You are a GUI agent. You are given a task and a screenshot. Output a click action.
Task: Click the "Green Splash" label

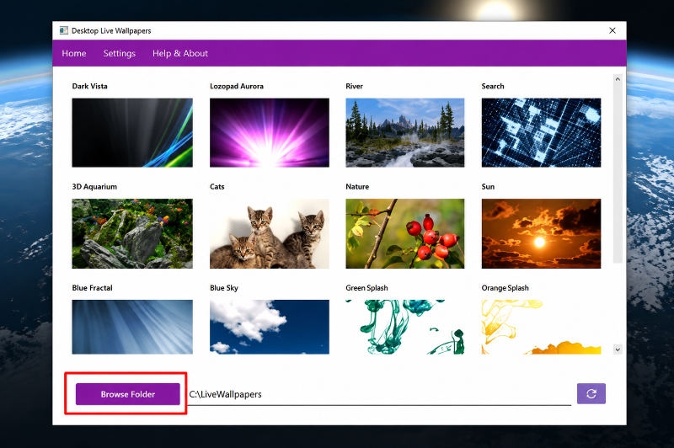pyautogui.click(x=366, y=288)
